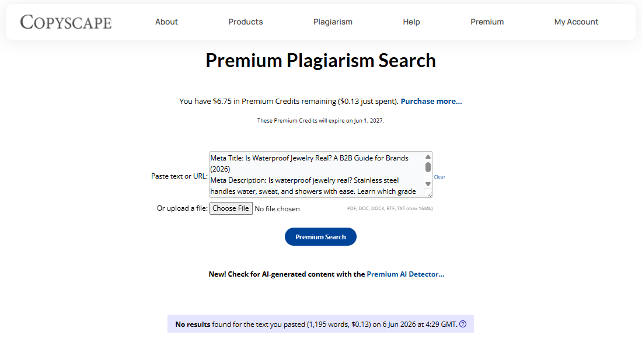
Task: Open the About menu
Action: [x=166, y=22]
